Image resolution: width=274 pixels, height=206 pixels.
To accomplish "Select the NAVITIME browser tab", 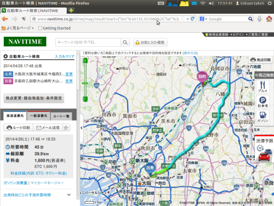I will tap(33, 11).
